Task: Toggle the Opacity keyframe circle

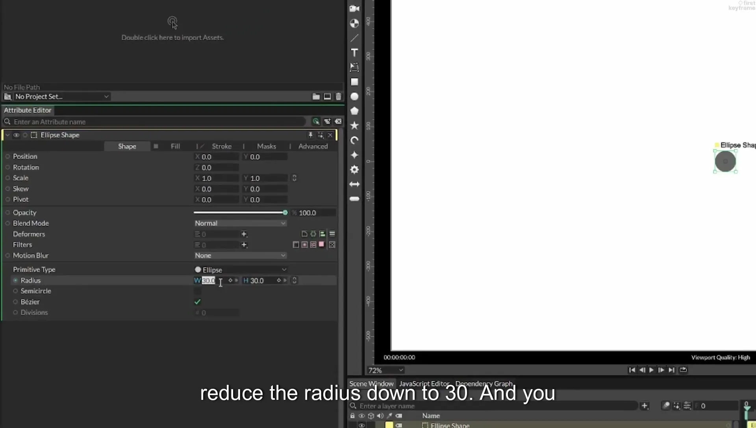Action: pyautogui.click(x=7, y=212)
